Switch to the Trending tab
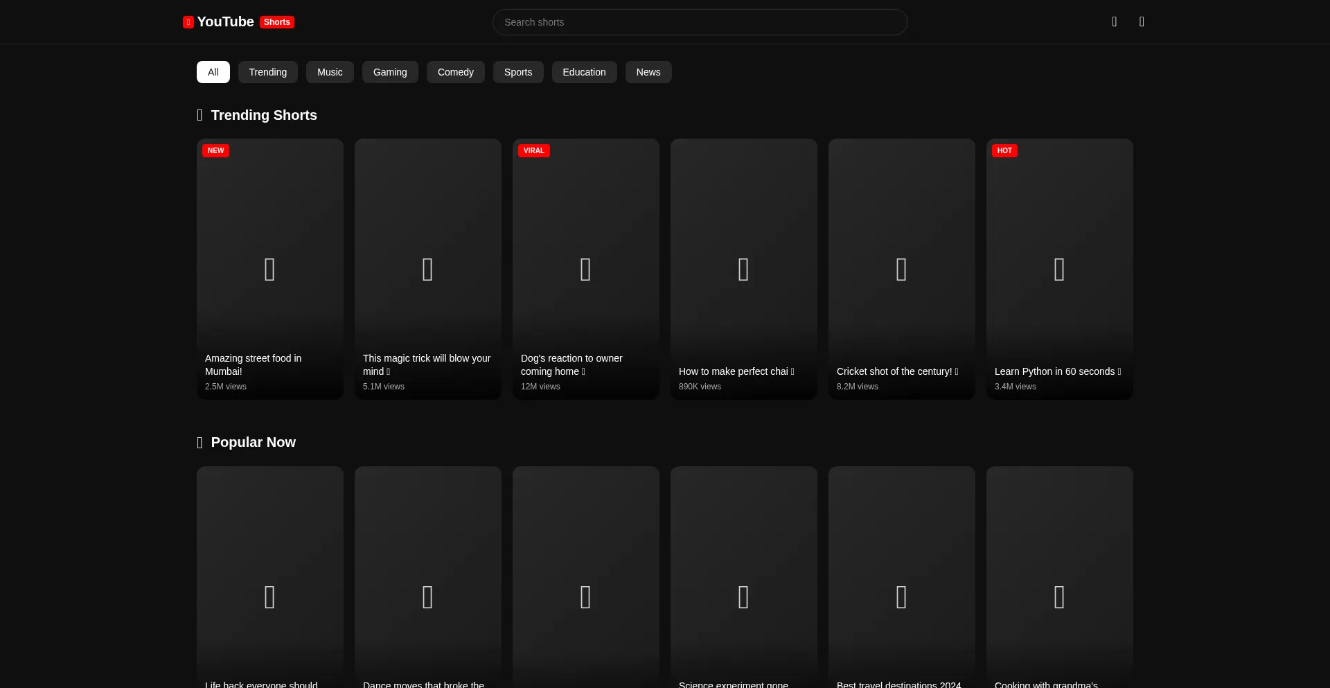The height and width of the screenshot is (688, 1330). click(x=268, y=72)
